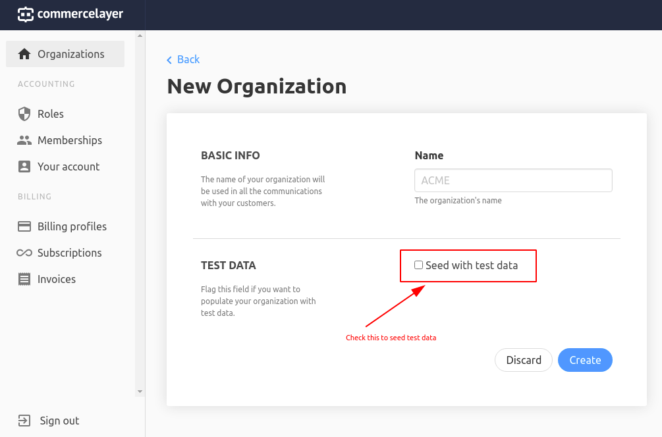Click the Roles pie chart icon

tap(24, 114)
